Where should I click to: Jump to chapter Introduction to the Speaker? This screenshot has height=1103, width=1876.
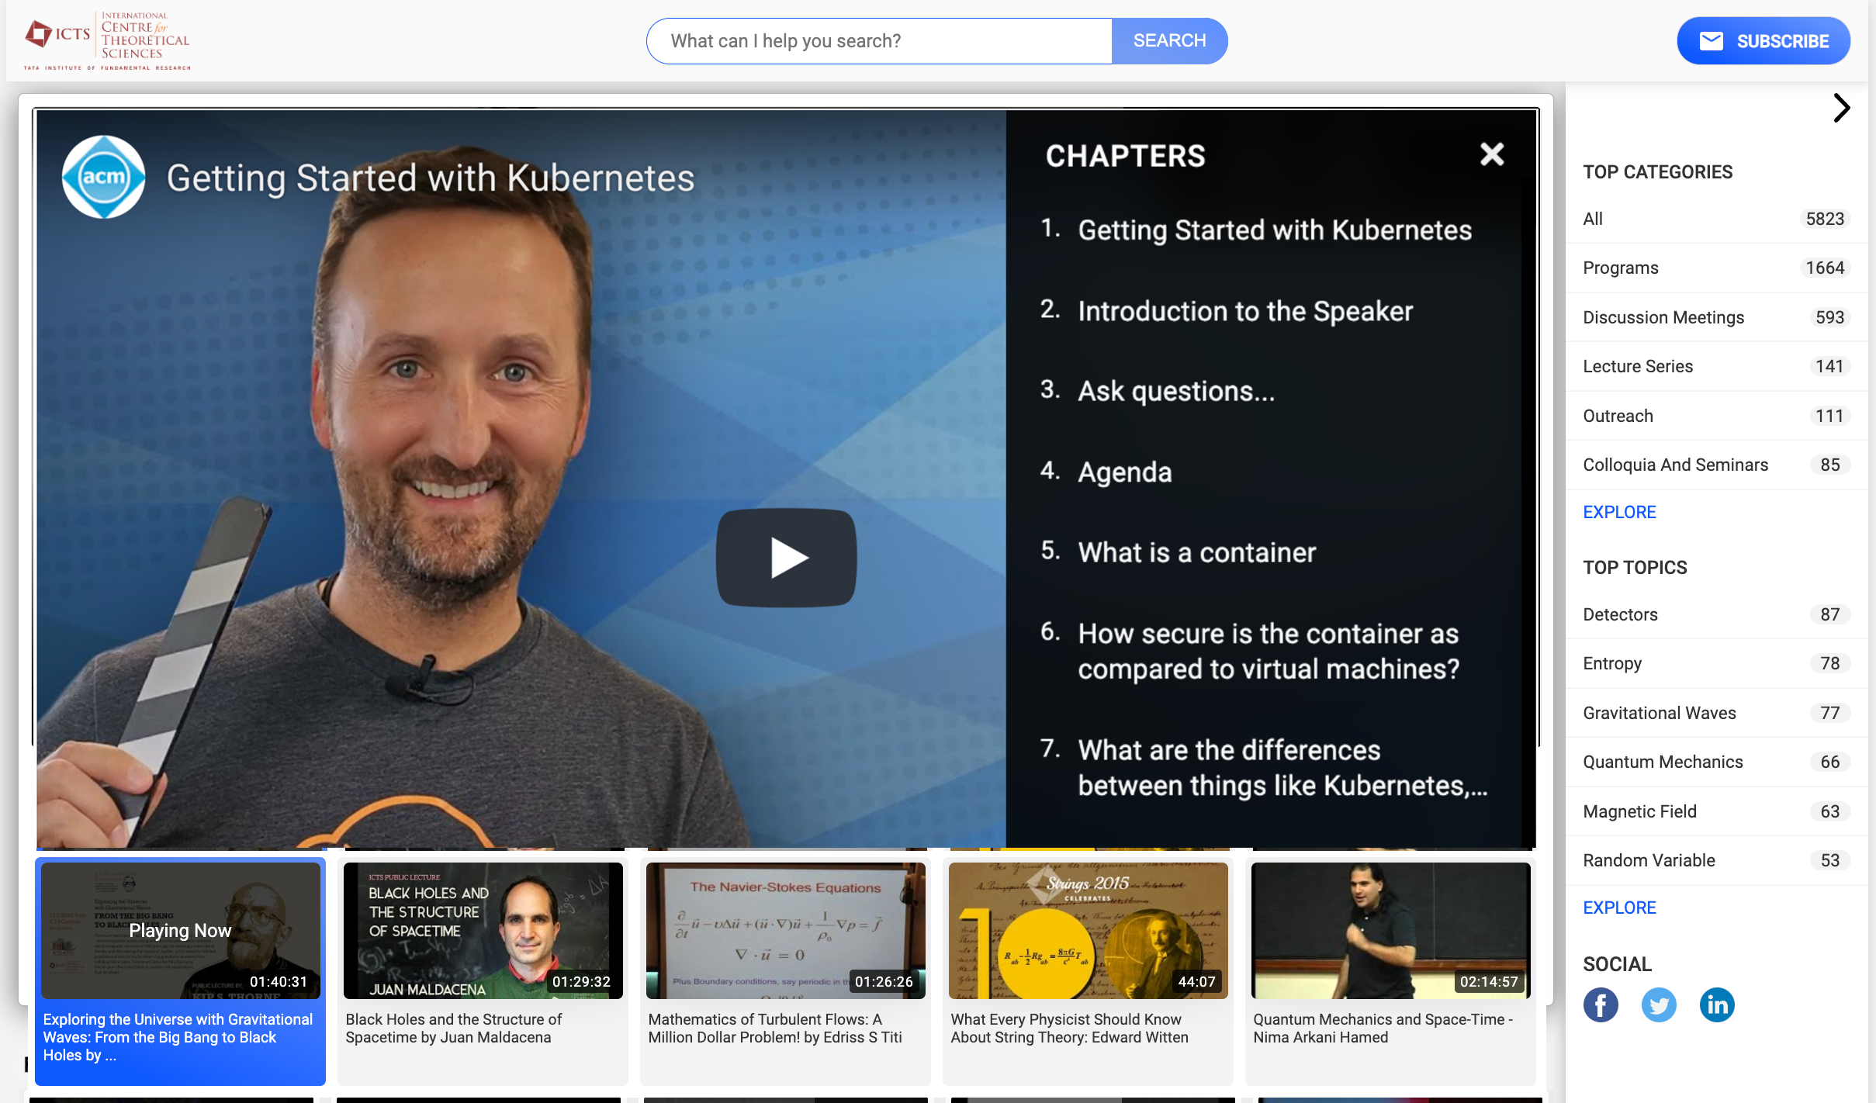click(x=1244, y=311)
